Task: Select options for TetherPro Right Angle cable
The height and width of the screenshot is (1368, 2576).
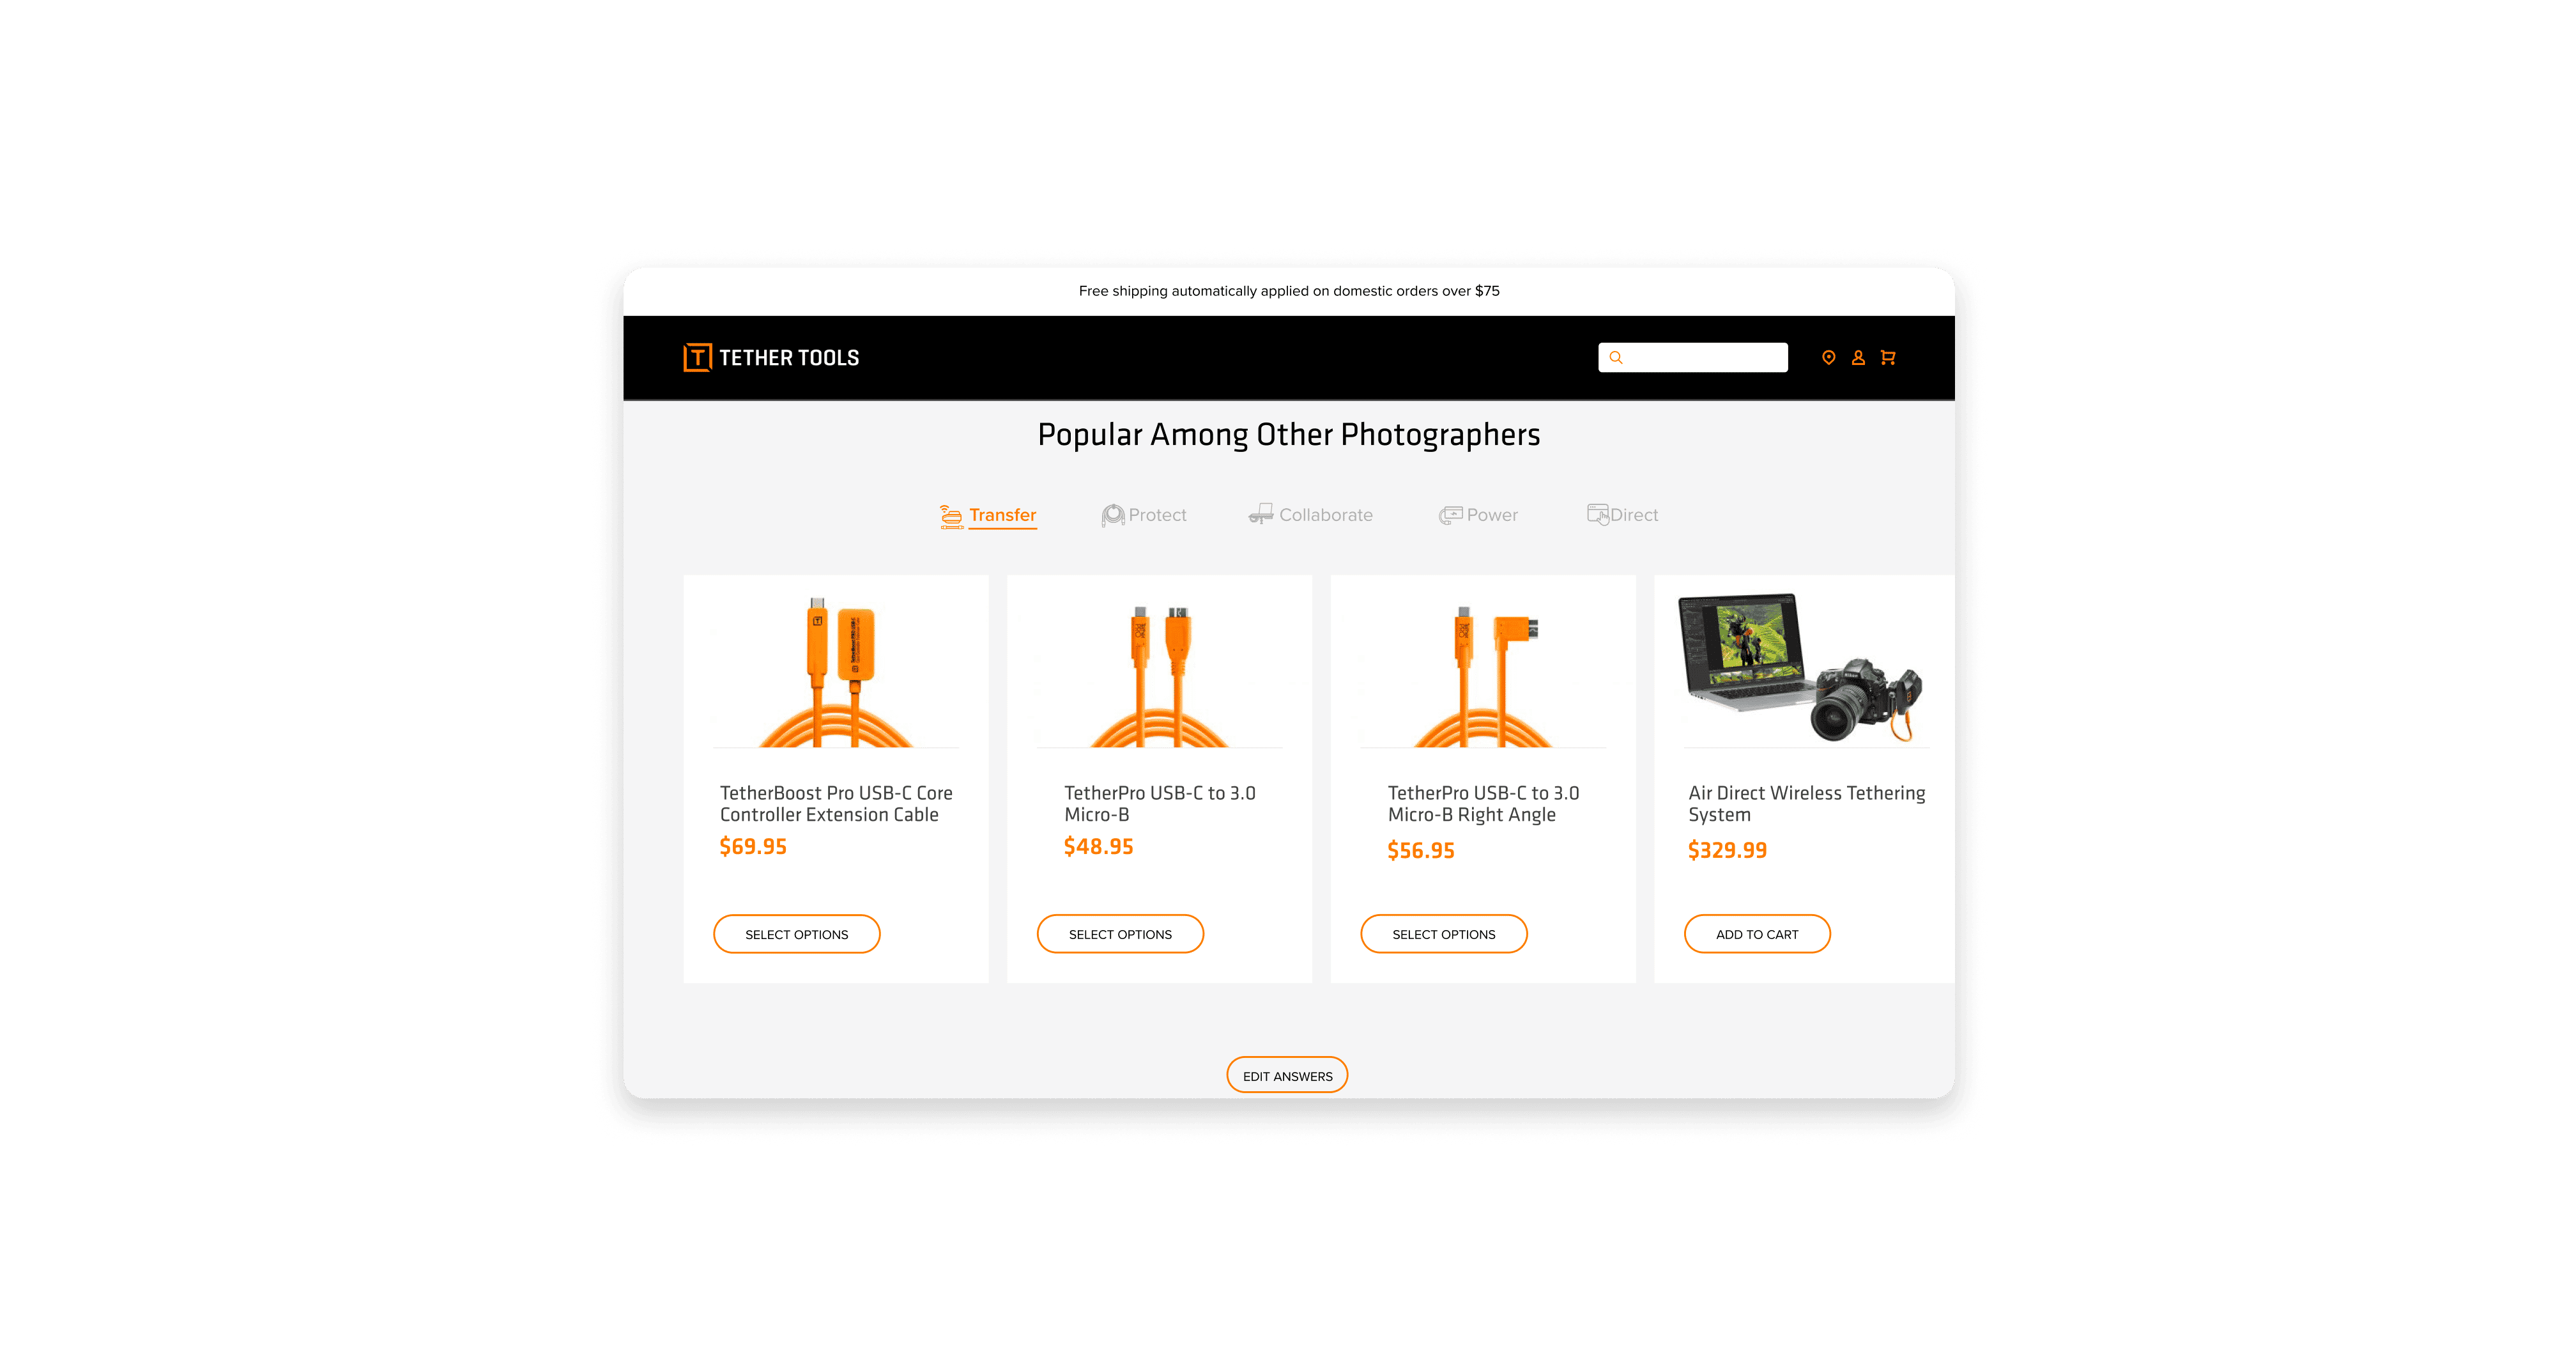Action: (1444, 934)
